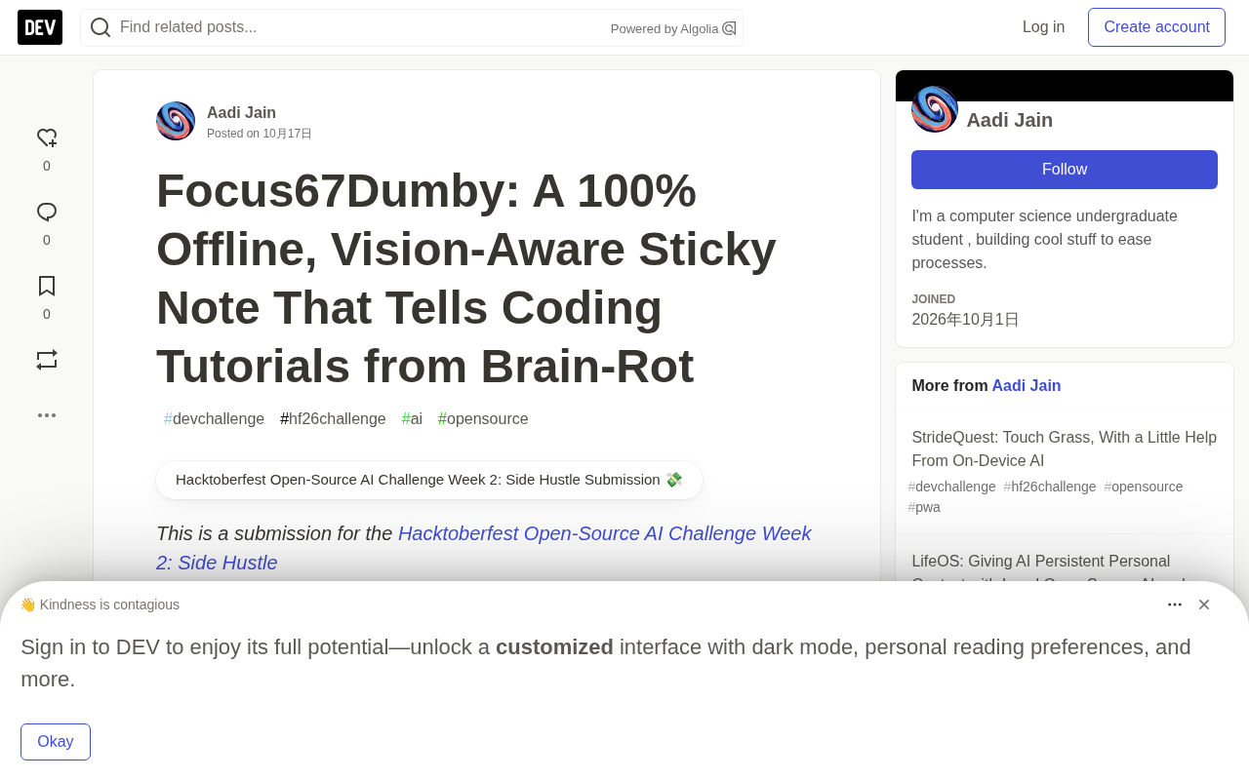Viewport: 1249px width, 780px height.
Task: Open the DEV home logo
Action: coord(40,27)
